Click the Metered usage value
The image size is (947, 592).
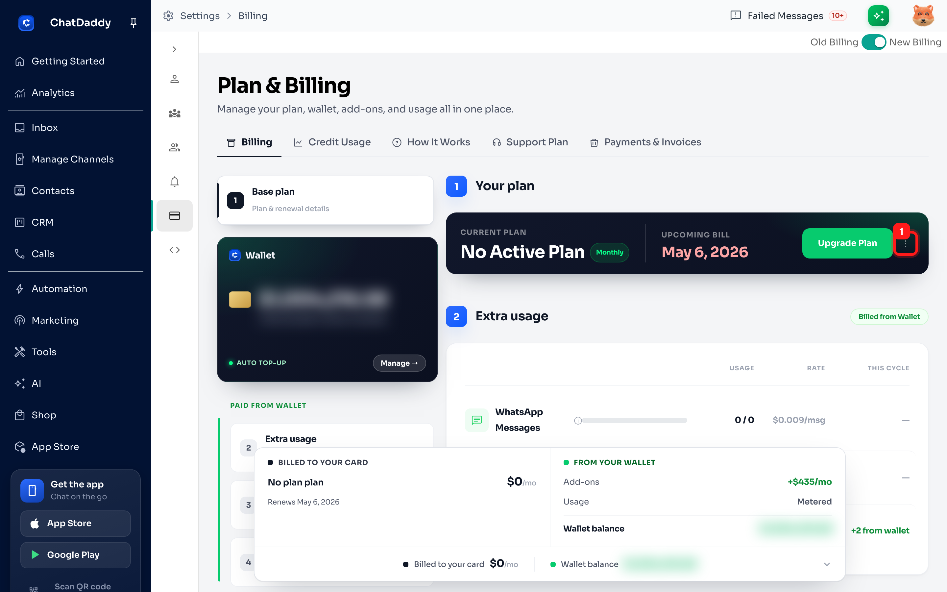(x=814, y=502)
